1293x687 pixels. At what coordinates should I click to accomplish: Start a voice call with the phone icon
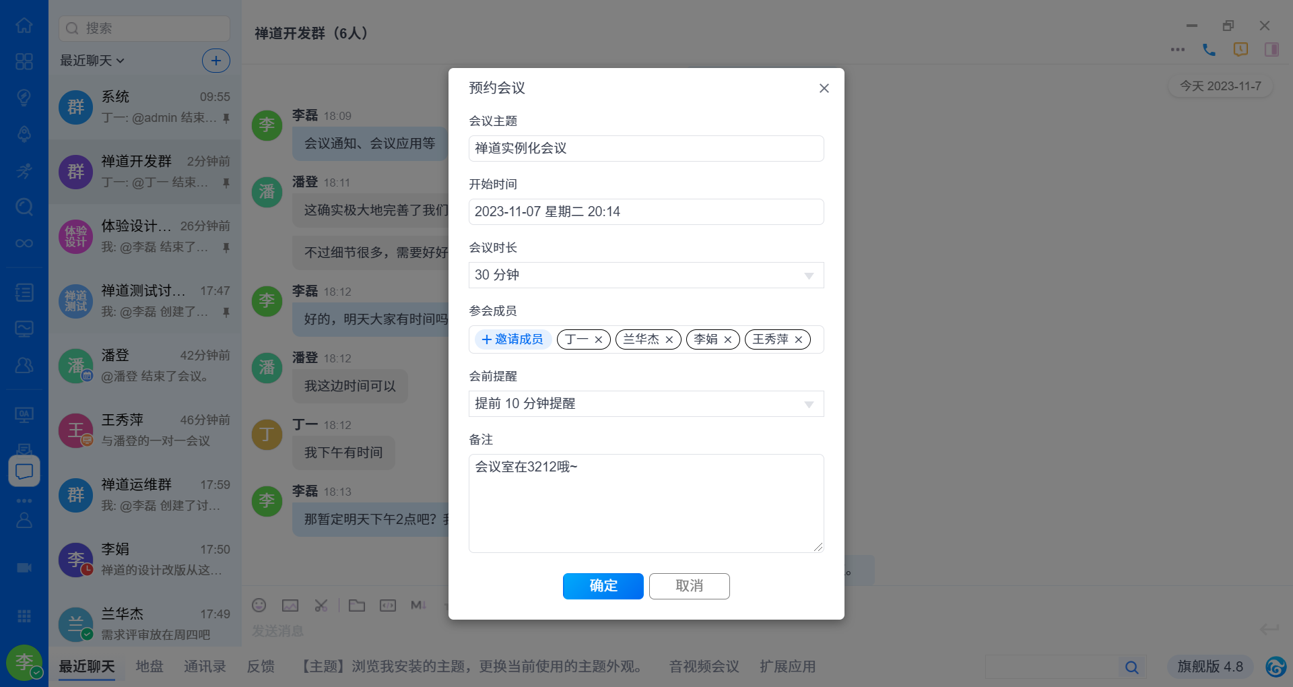(1209, 49)
